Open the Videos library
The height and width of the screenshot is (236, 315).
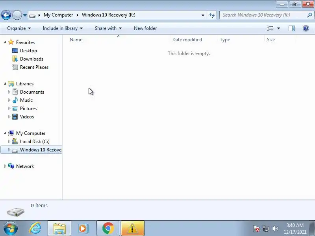[x=27, y=116]
